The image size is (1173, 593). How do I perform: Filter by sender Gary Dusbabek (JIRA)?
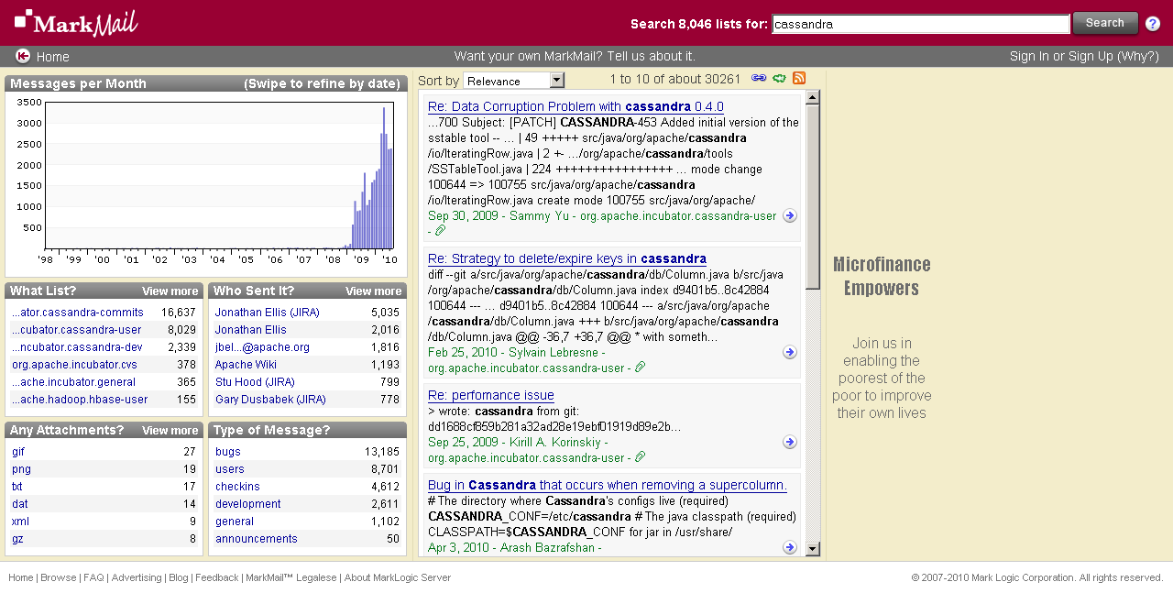point(270,400)
